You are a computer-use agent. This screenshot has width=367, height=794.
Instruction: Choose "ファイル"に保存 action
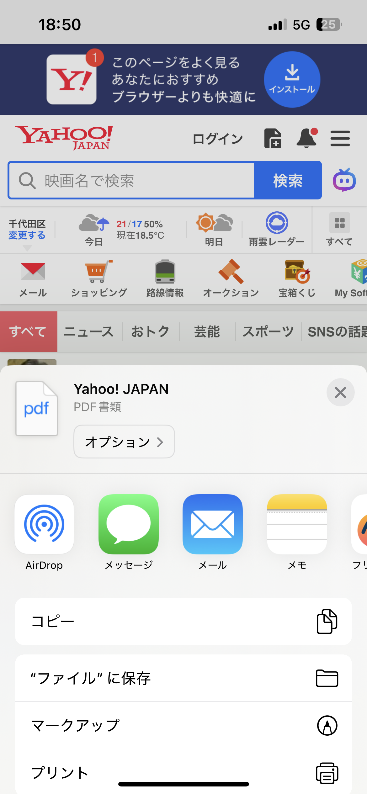click(x=183, y=678)
